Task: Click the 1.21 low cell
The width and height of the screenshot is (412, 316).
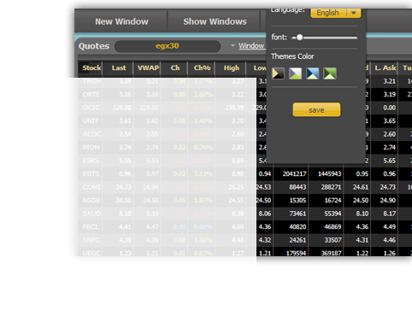Action: point(264,253)
